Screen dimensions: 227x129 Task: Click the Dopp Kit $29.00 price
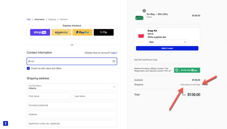point(151,34)
